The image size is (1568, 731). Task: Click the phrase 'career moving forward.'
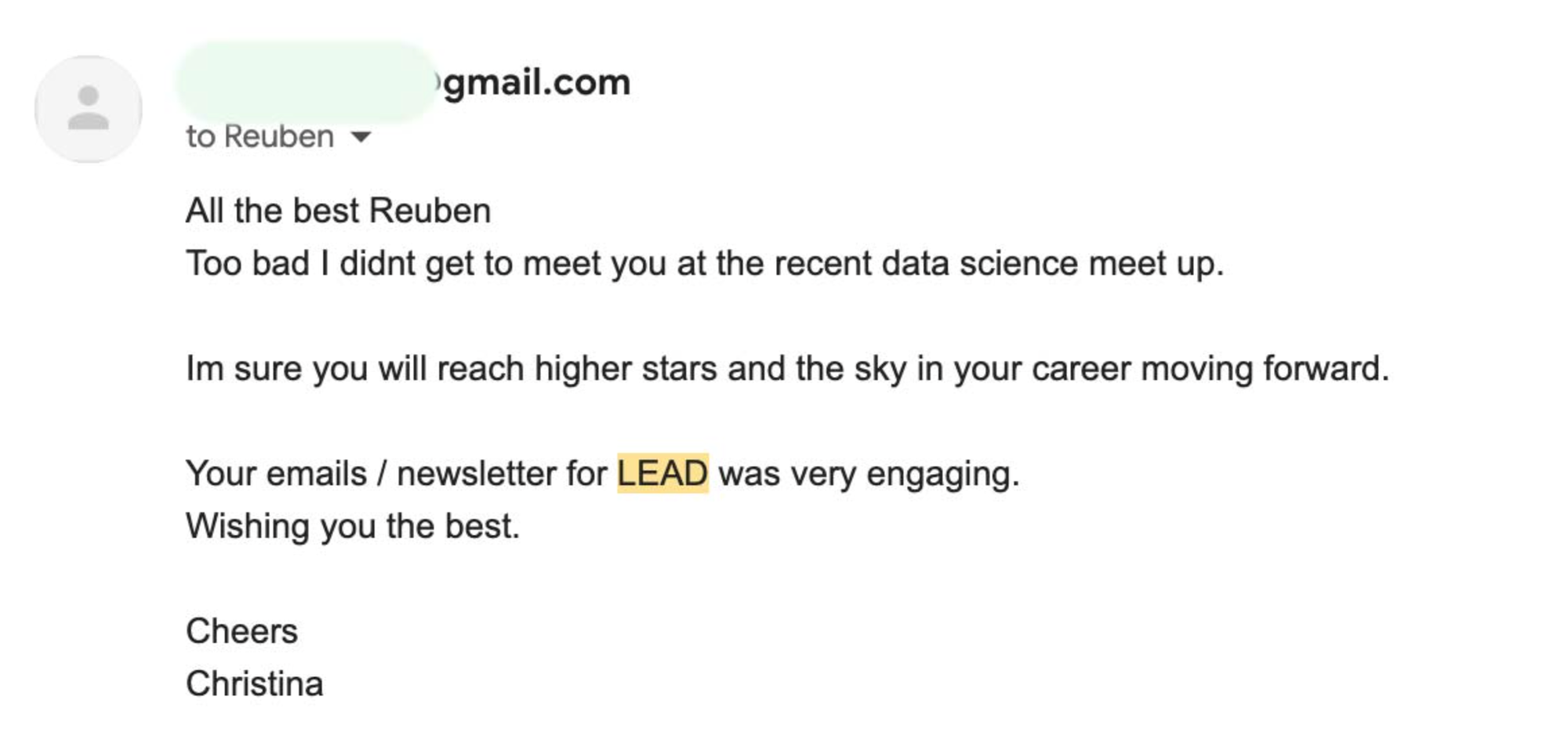(1210, 368)
